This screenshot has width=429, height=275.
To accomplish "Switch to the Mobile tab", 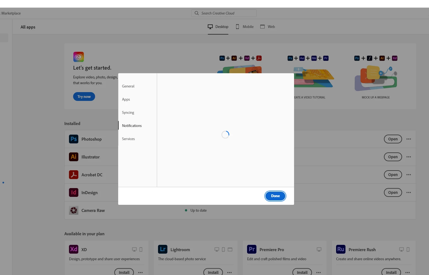I will pyautogui.click(x=245, y=27).
